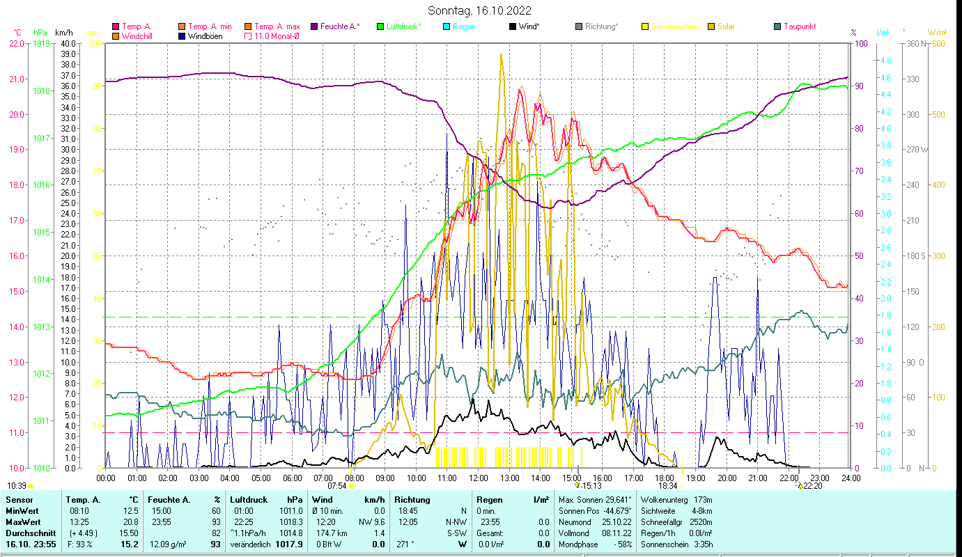Screen dimensions: 962x557
Task: Click the Schneefallgr 2520m entry
Action: pyautogui.click(x=676, y=521)
